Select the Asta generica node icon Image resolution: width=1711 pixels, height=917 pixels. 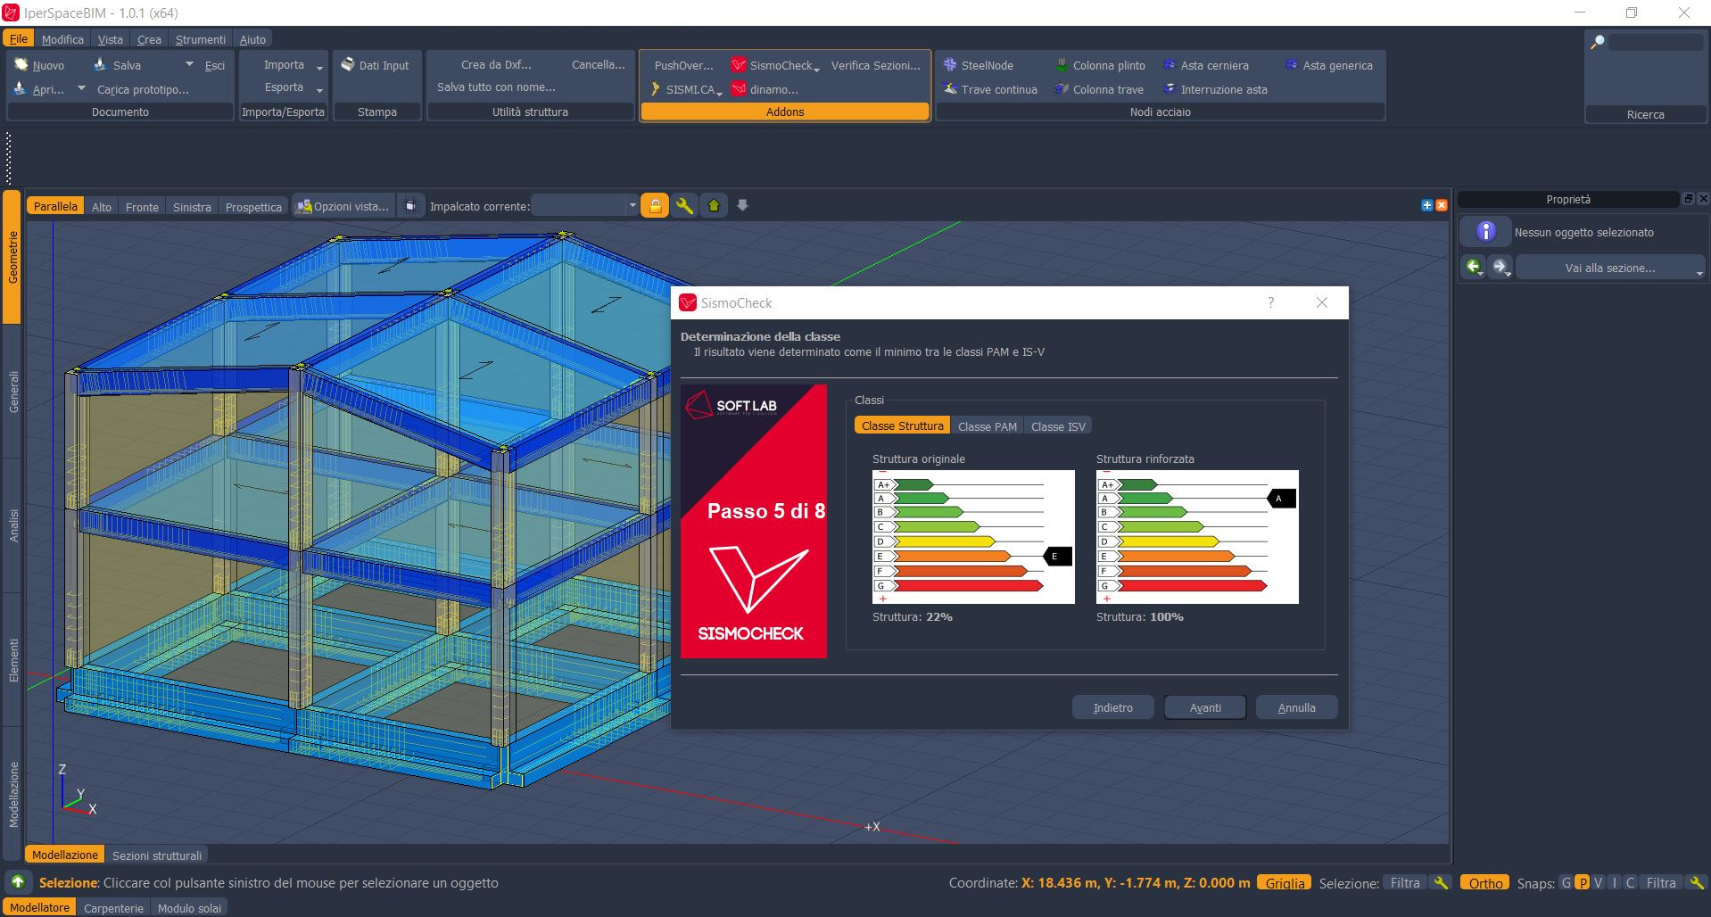(1291, 65)
